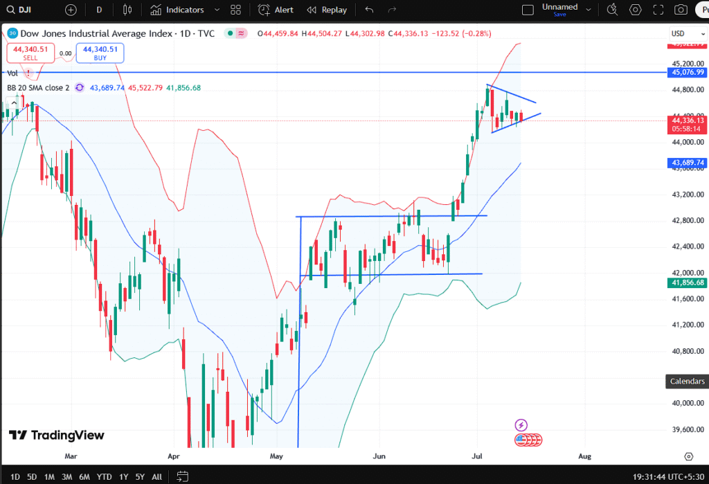Click the 41,856.68 lower band value in legend
The width and height of the screenshot is (709, 484).
pyautogui.click(x=183, y=88)
